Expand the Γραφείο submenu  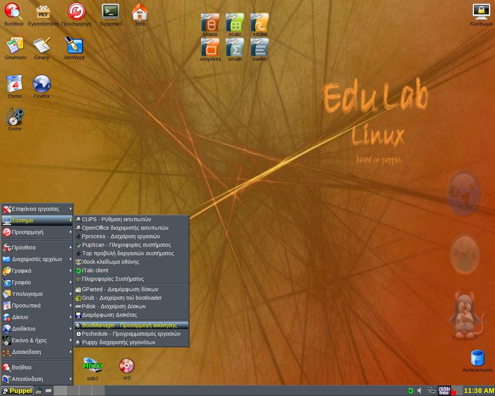(37, 282)
